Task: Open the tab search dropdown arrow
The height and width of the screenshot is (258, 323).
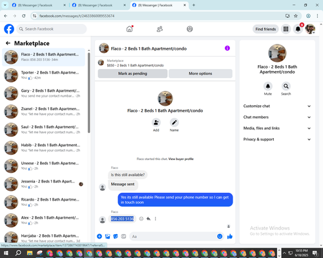Action: 5,5
